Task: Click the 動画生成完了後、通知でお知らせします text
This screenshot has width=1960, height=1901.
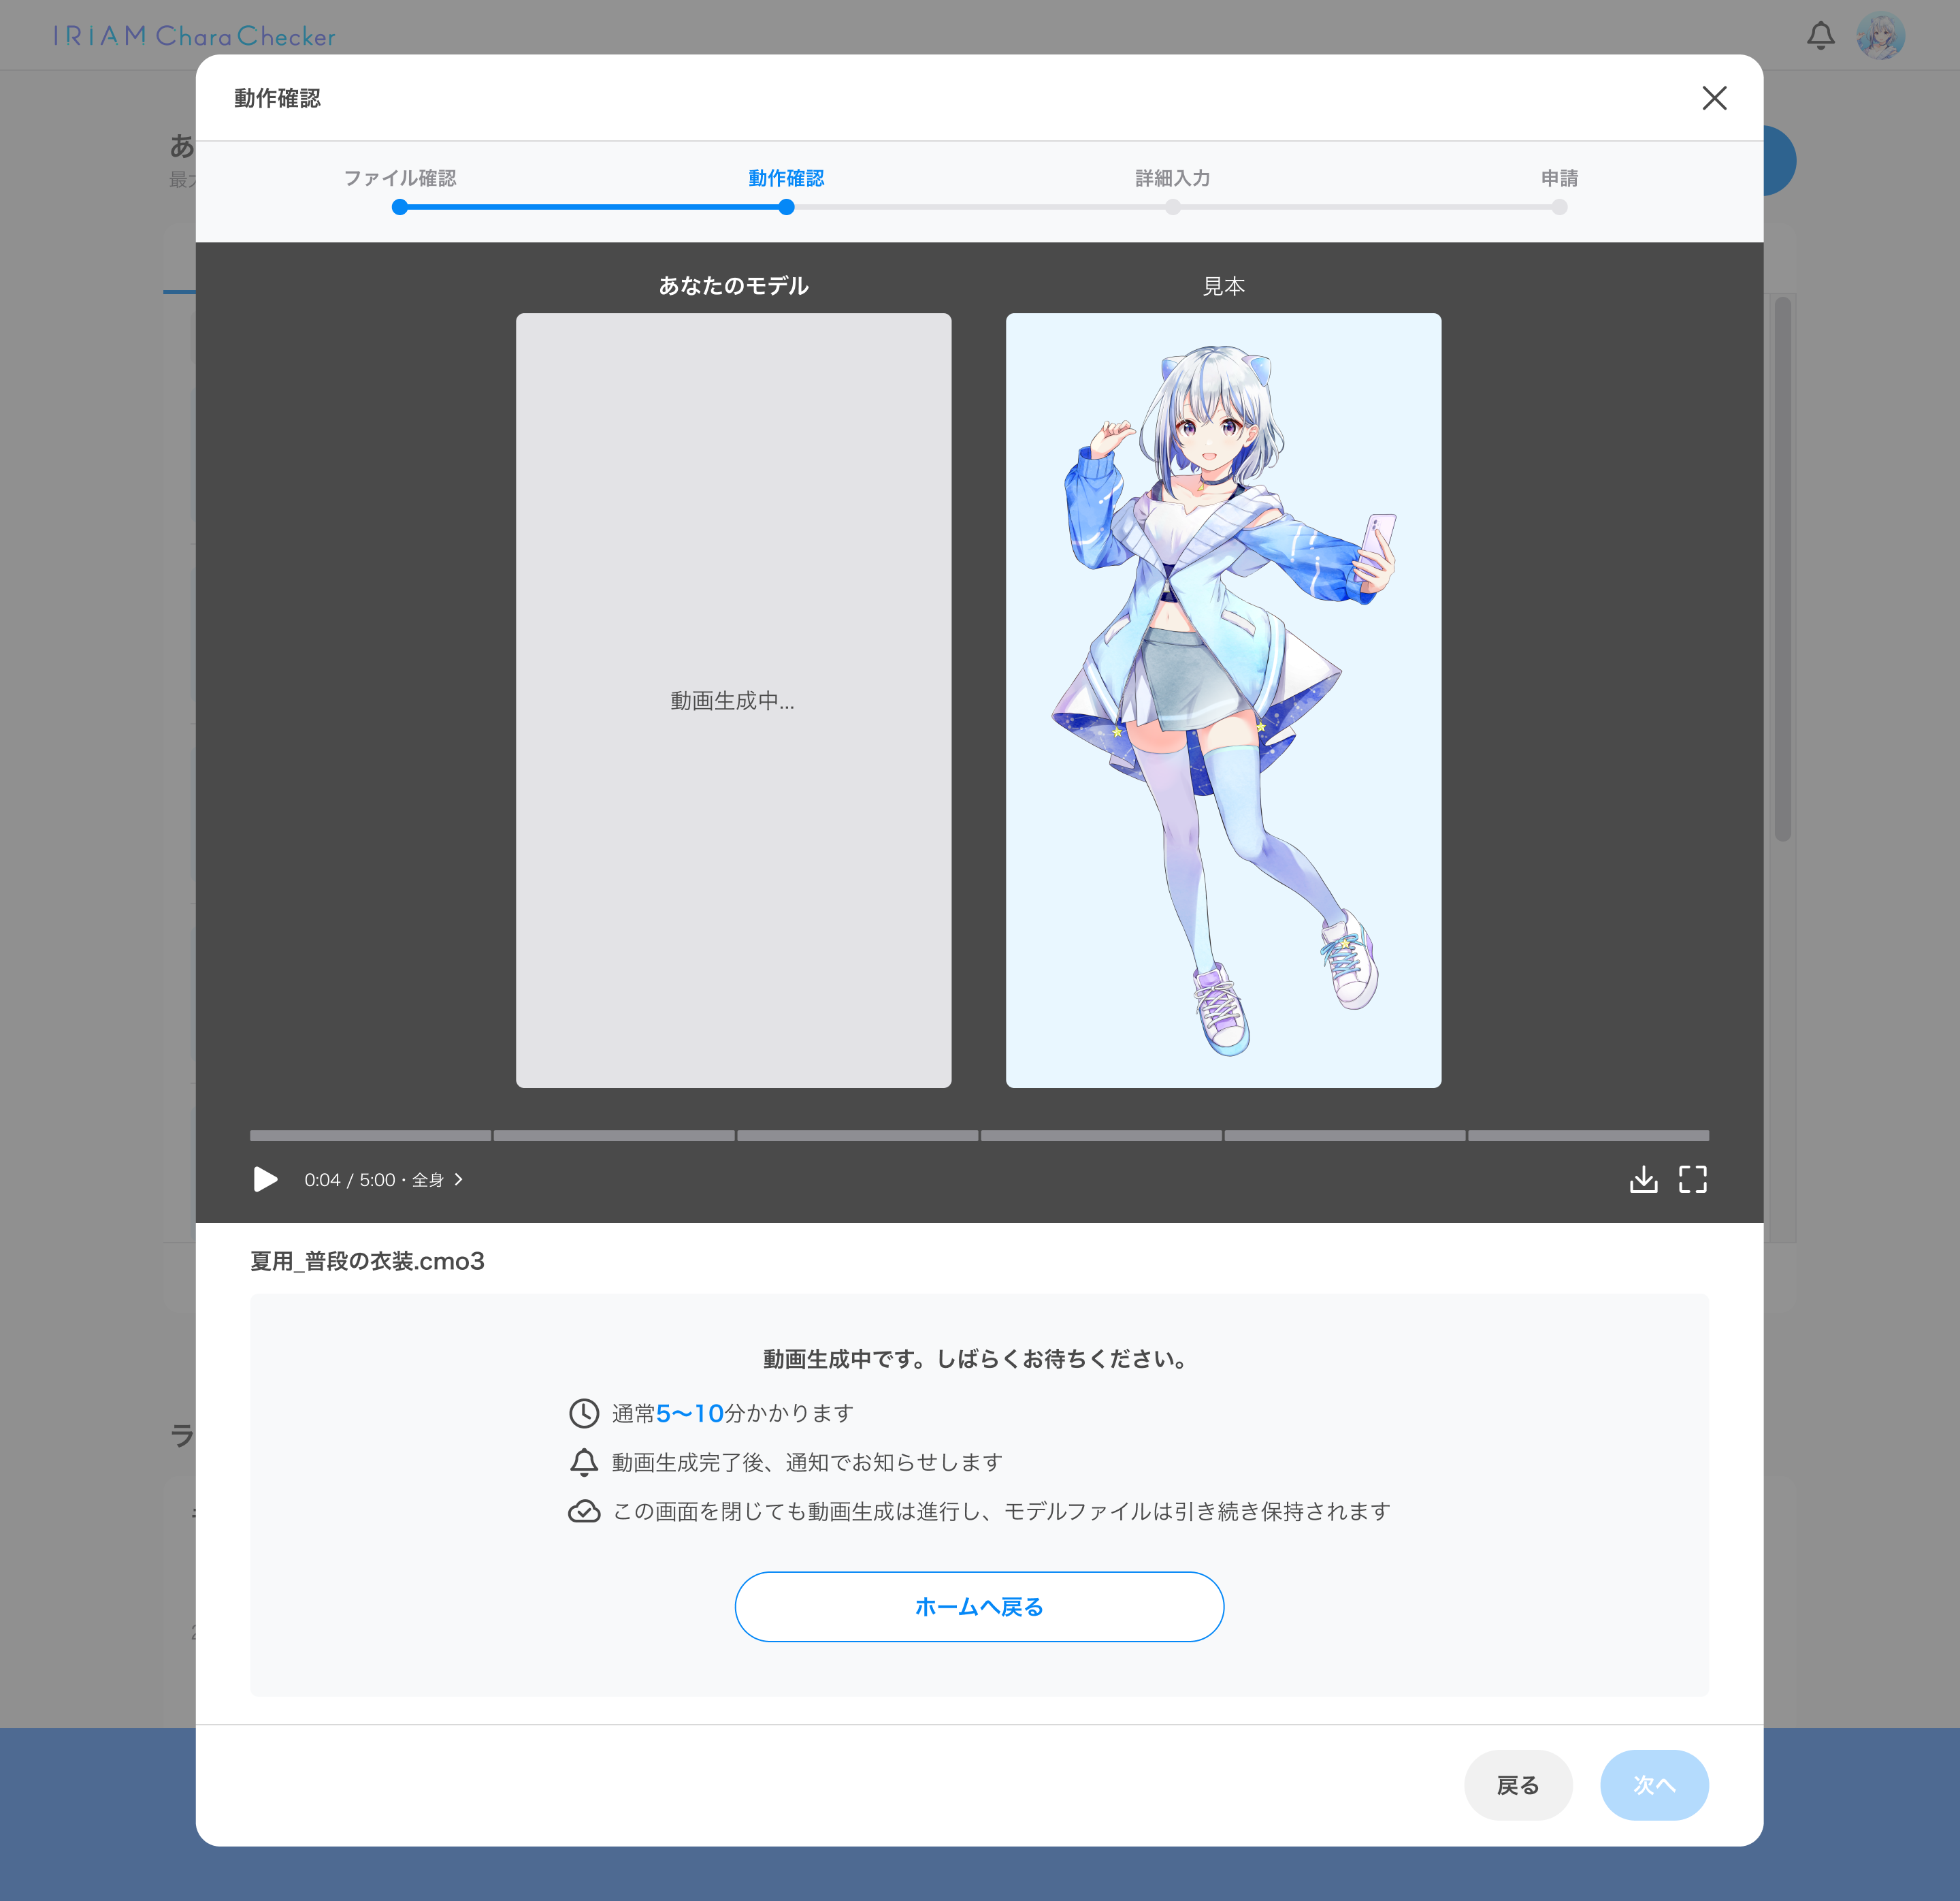Action: pyautogui.click(x=807, y=1463)
